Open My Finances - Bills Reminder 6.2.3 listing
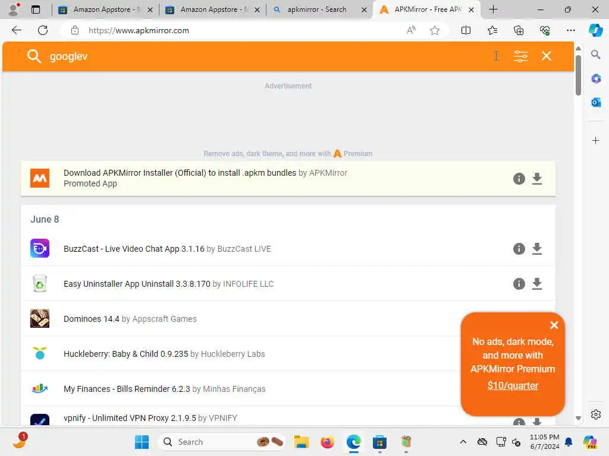 [127, 389]
